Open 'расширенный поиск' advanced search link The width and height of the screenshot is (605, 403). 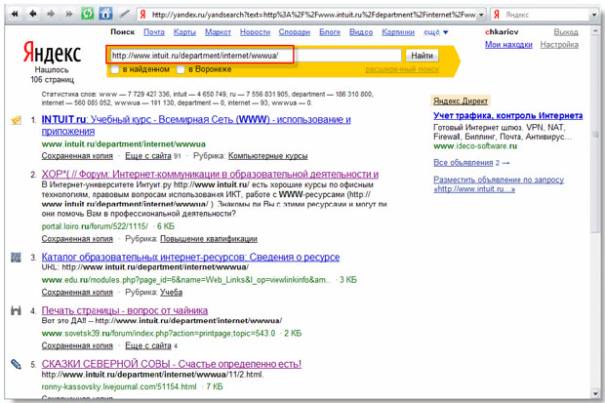pos(402,69)
